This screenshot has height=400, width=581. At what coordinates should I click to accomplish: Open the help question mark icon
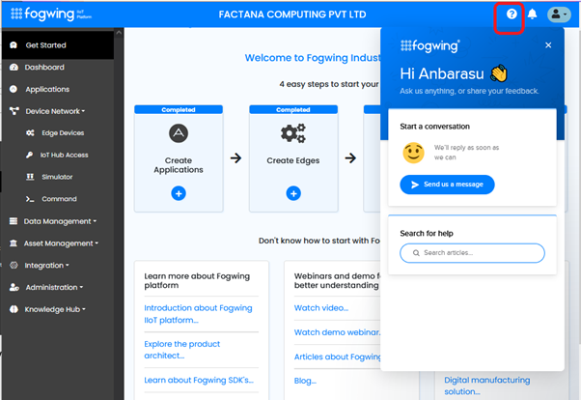tap(512, 14)
